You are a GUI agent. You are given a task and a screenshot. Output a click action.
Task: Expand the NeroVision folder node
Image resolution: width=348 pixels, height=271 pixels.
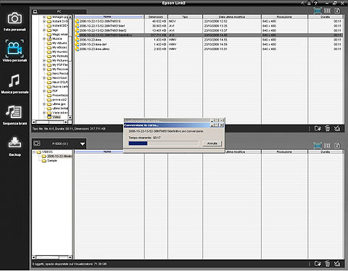pos(44,78)
